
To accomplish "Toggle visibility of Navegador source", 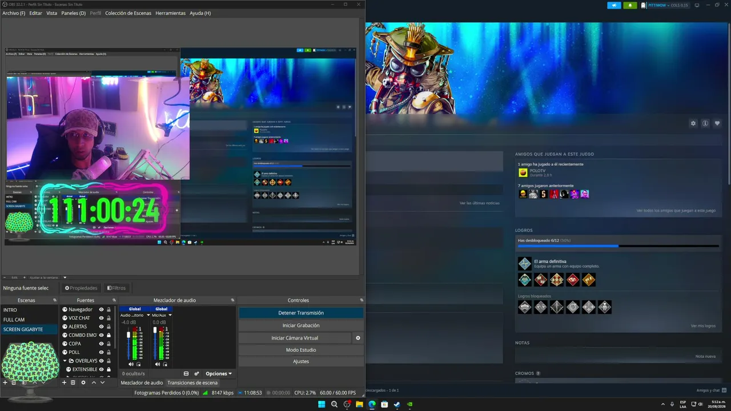I will click(101, 309).
